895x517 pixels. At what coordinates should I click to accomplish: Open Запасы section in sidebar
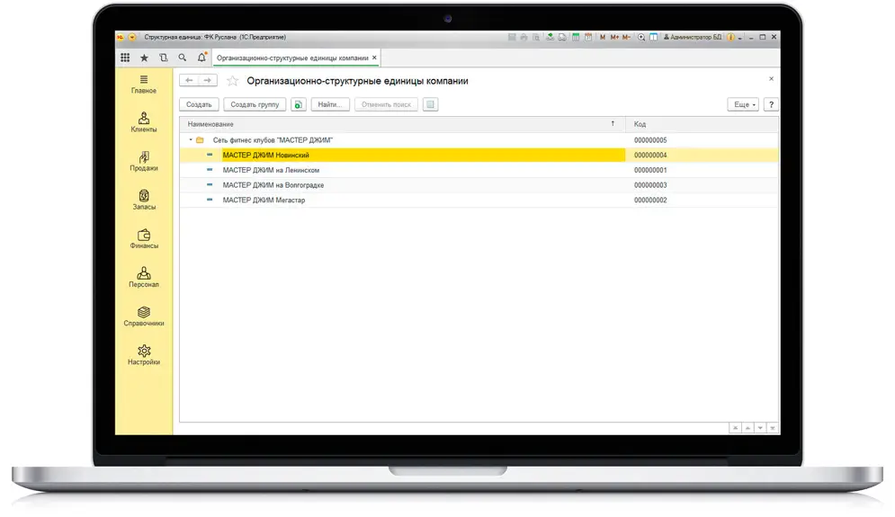(x=144, y=201)
